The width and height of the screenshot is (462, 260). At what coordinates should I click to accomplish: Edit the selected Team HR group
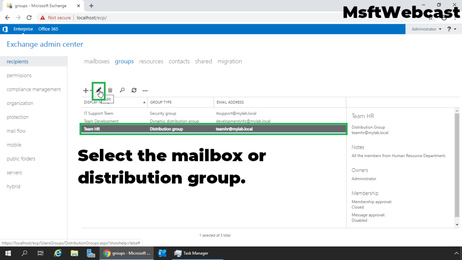99,90
